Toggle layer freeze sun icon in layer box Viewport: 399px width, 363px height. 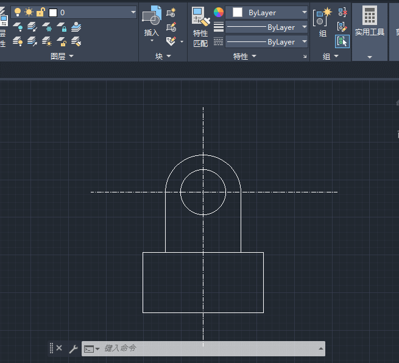29,12
